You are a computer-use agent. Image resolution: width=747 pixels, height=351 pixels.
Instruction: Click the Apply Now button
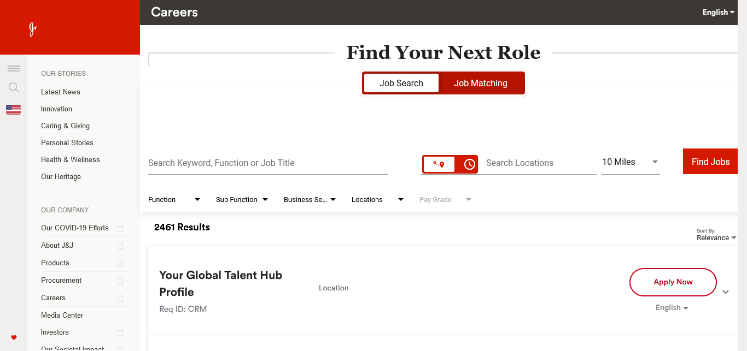[x=673, y=282]
